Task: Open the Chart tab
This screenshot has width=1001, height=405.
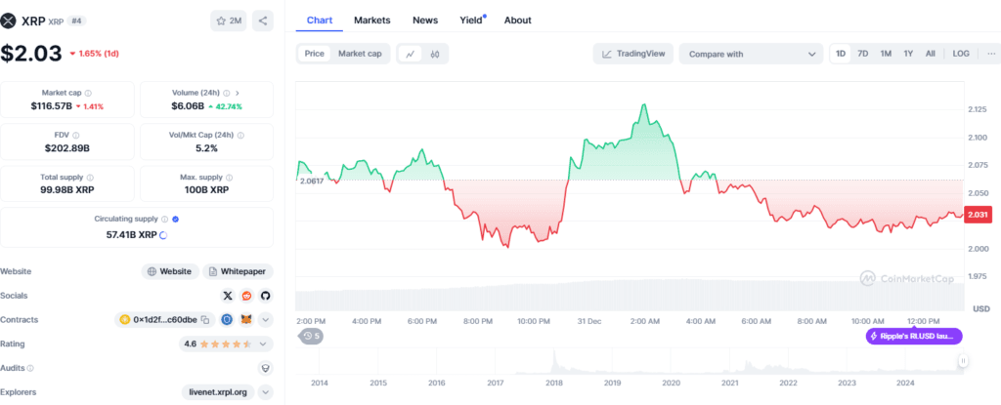Action: [x=320, y=20]
